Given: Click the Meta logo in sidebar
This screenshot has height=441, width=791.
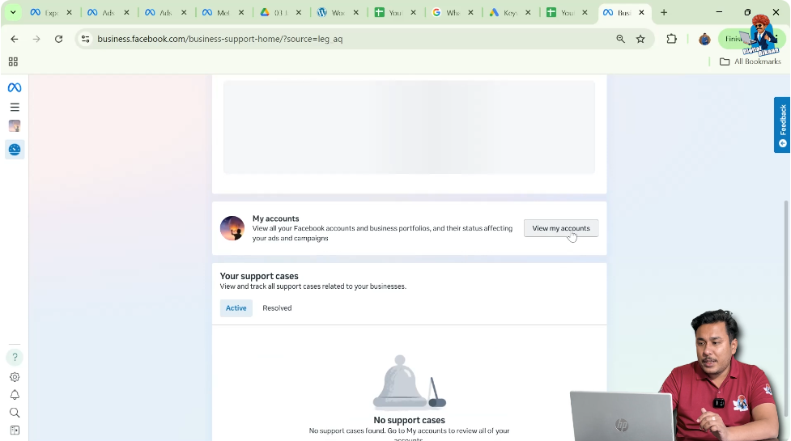Looking at the screenshot, I should [x=15, y=87].
